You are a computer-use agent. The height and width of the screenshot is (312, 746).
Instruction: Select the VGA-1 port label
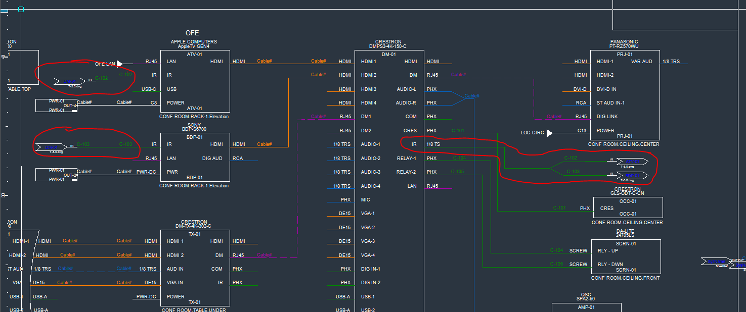click(x=368, y=214)
